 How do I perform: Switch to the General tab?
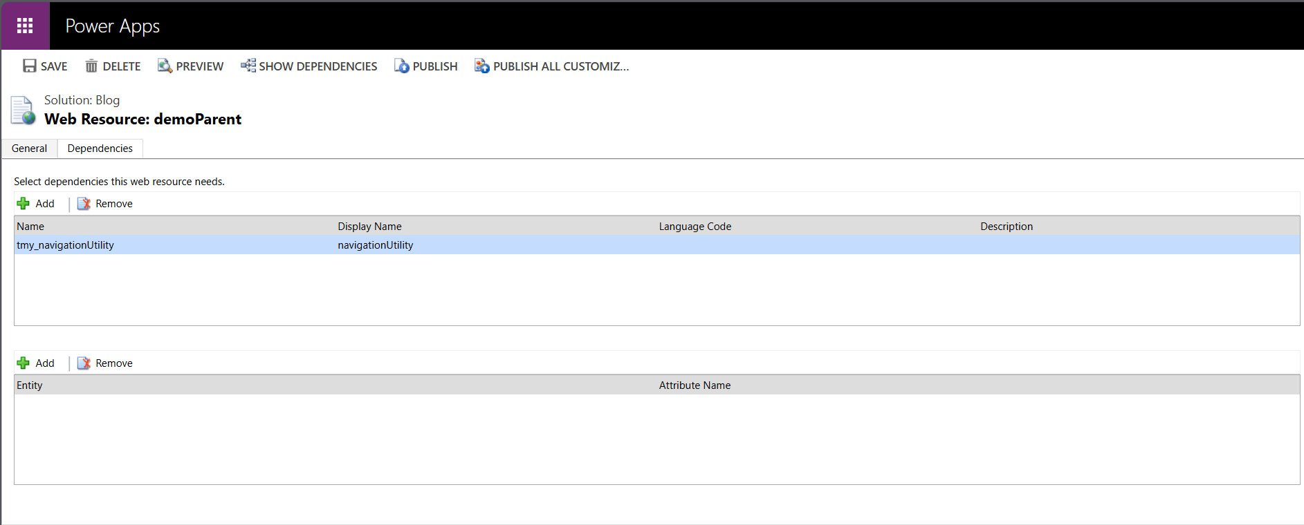pyautogui.click(x=30, y=149)
